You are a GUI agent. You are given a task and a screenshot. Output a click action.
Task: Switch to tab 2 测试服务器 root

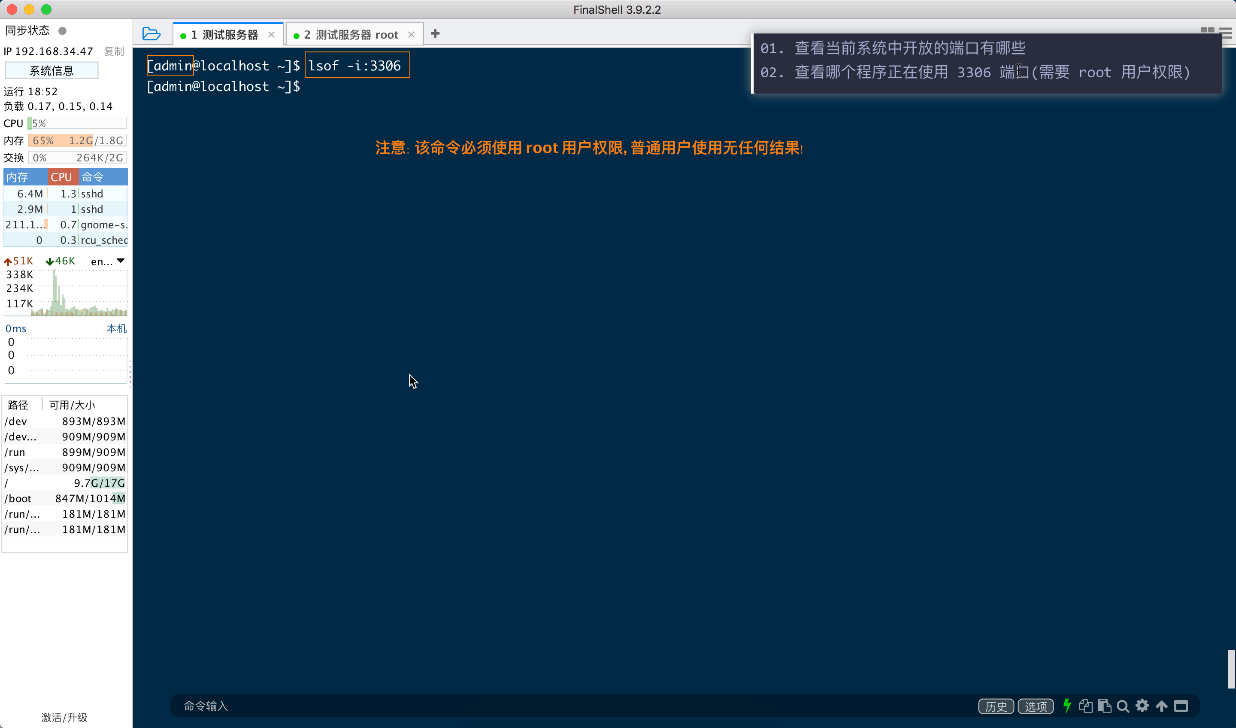(x=350, y=35)
